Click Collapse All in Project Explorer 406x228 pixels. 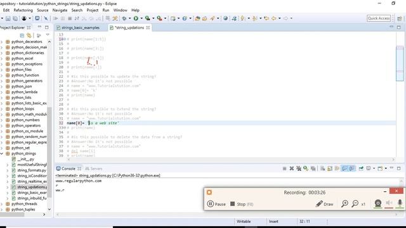point(22,35)
